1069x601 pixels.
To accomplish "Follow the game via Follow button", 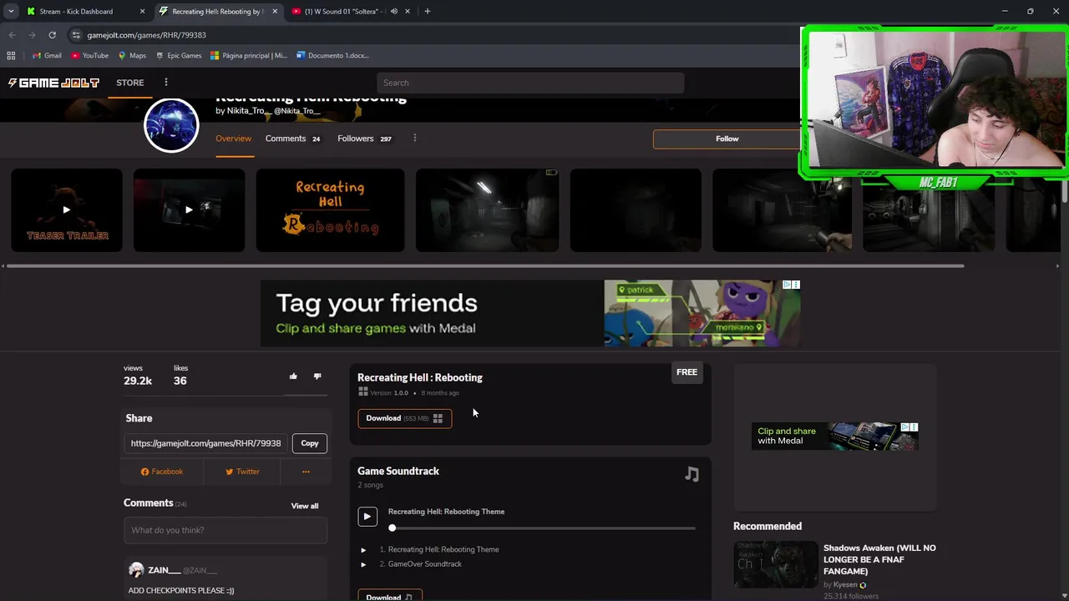I will [727, 139].
